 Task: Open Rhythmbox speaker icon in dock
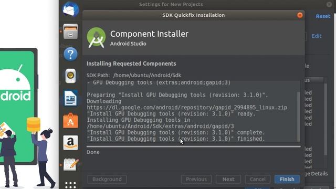70,76
